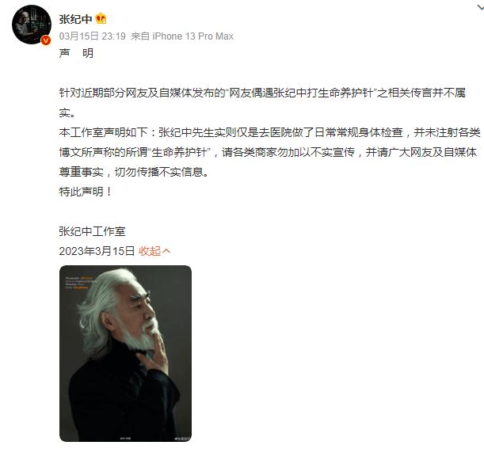Open 张纪中's round profile avatar
This screenshot has height=449, width=484.
pyautogui.click(x=32, y=25)
